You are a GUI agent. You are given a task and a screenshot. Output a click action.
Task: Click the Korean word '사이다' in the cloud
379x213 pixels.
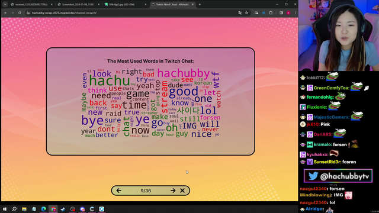(x=188, y=111)
